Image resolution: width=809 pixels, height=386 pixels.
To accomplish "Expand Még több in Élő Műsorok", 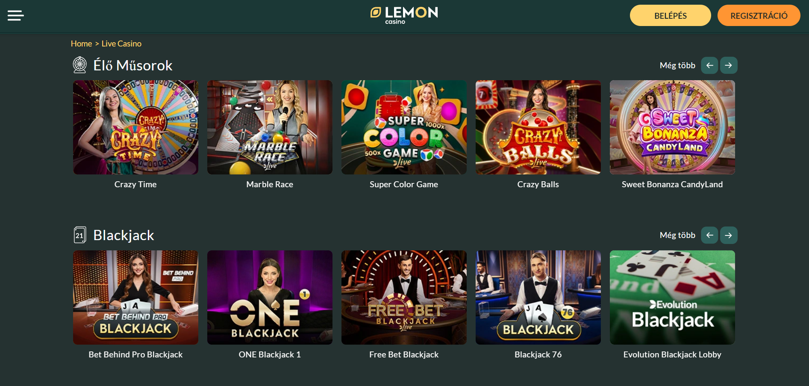I will [x=677, y=65].
